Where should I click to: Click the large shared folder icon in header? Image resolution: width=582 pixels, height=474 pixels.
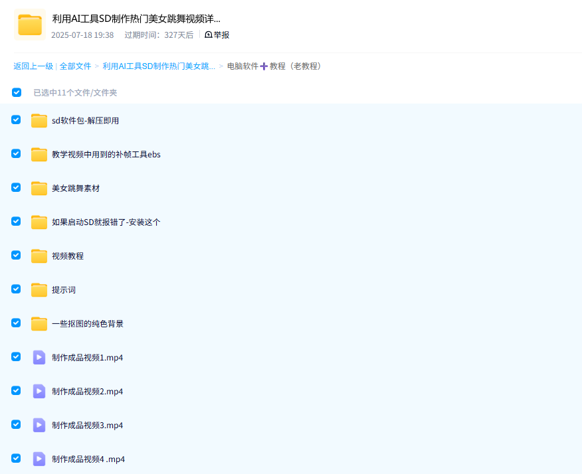pyautogui.click(x=30, y=25)
